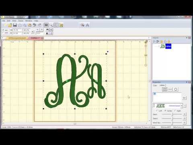This screenshot has height=145, width=193.
Task: Click the canvas vertical zoom slider
Action: pos(146,55)
